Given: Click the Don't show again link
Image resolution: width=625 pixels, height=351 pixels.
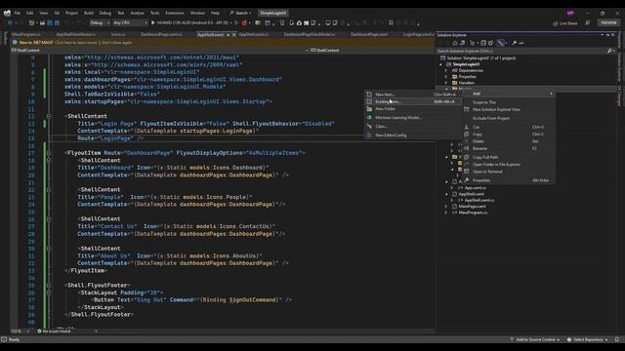Looking at the screenshot, I should click(x=117, y=42).
